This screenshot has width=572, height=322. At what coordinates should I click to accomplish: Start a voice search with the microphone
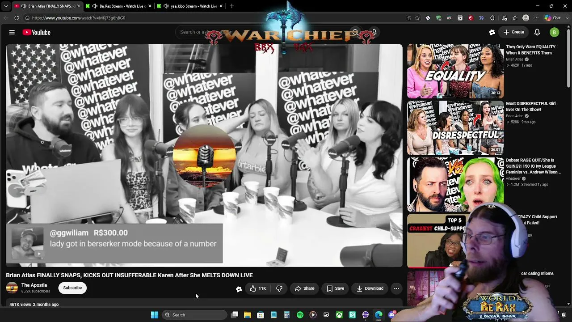tap(374, 32)
